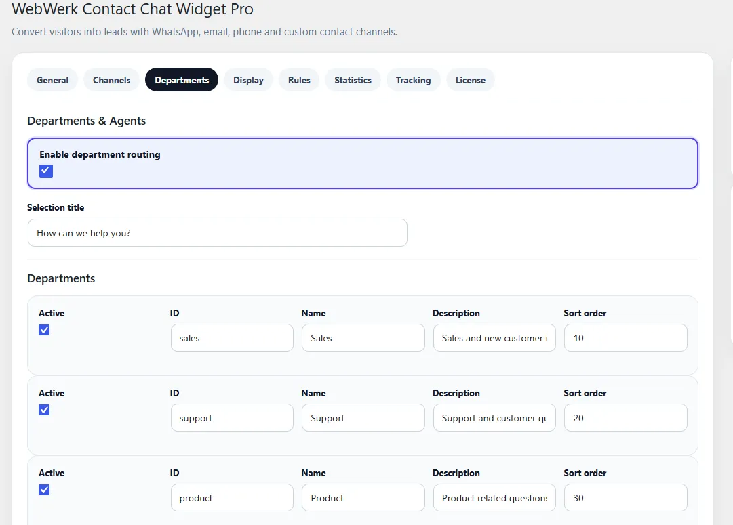This screenshot has height=525, width=733.
Task: Open the License tab
Action: 471,80
